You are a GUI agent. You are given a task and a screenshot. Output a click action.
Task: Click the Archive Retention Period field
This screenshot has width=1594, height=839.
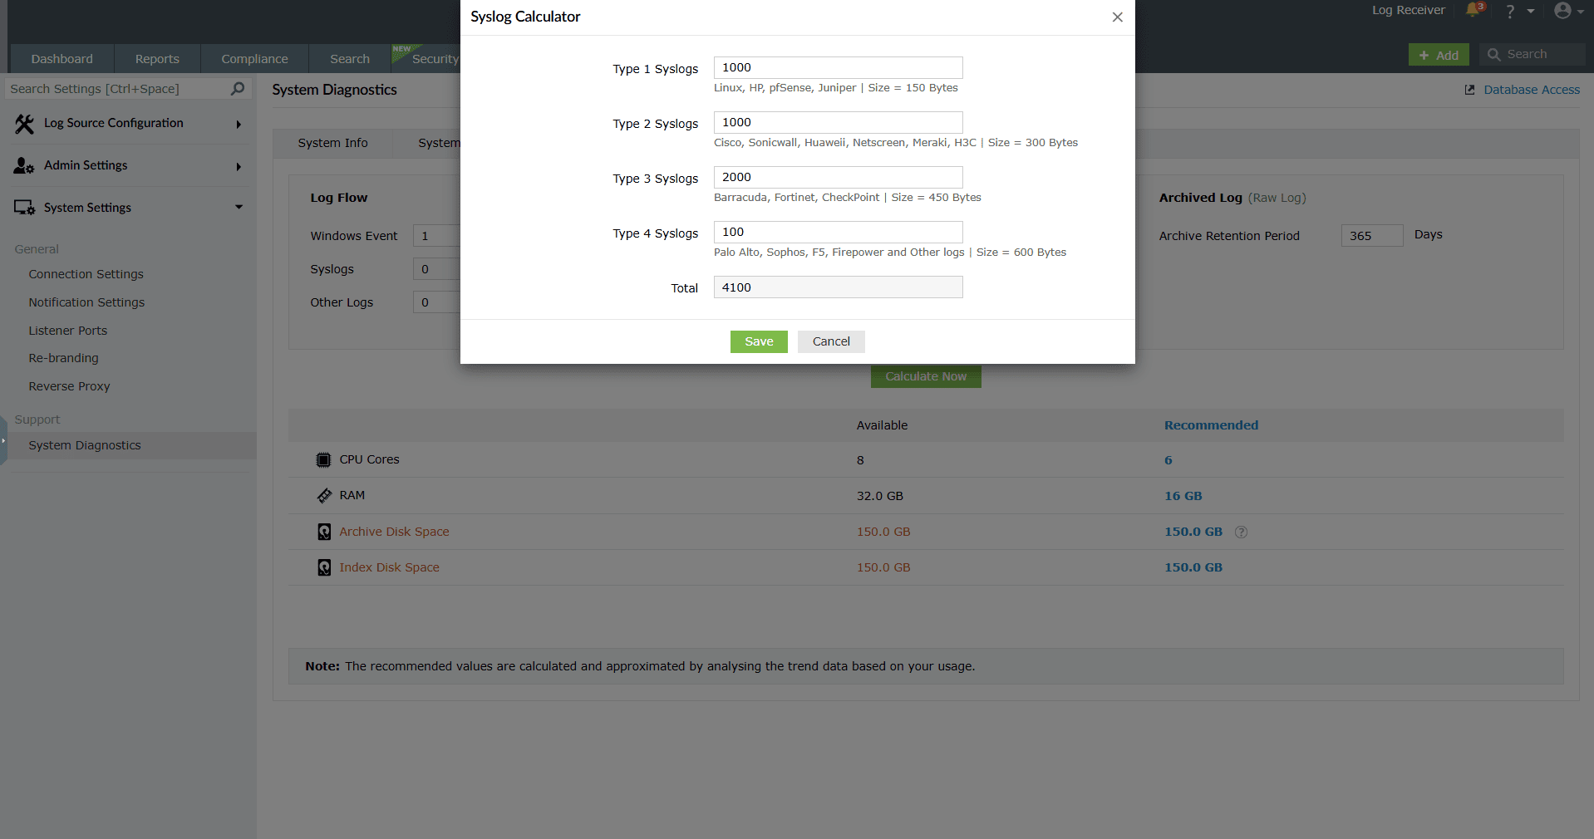coord(1371,236)
